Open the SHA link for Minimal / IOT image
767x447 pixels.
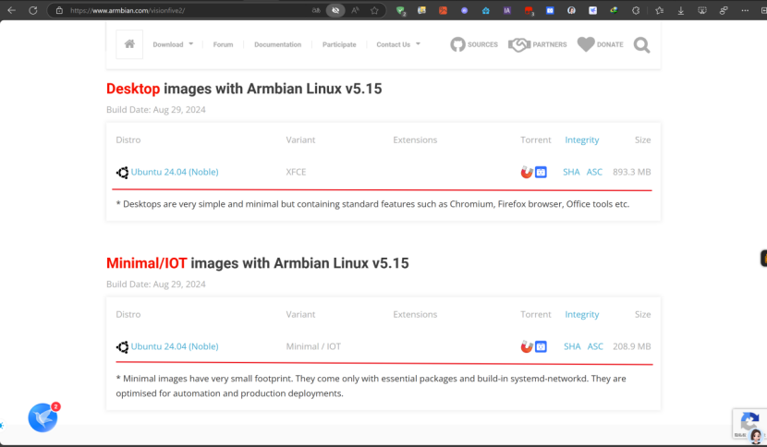click(572, 346)
